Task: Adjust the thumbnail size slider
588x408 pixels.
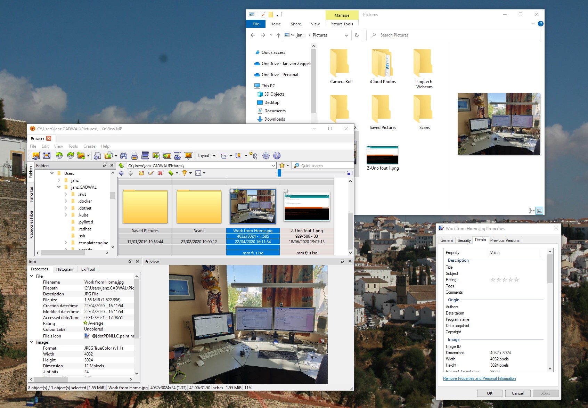Action: pyautogui.click(x=279, y=173)
